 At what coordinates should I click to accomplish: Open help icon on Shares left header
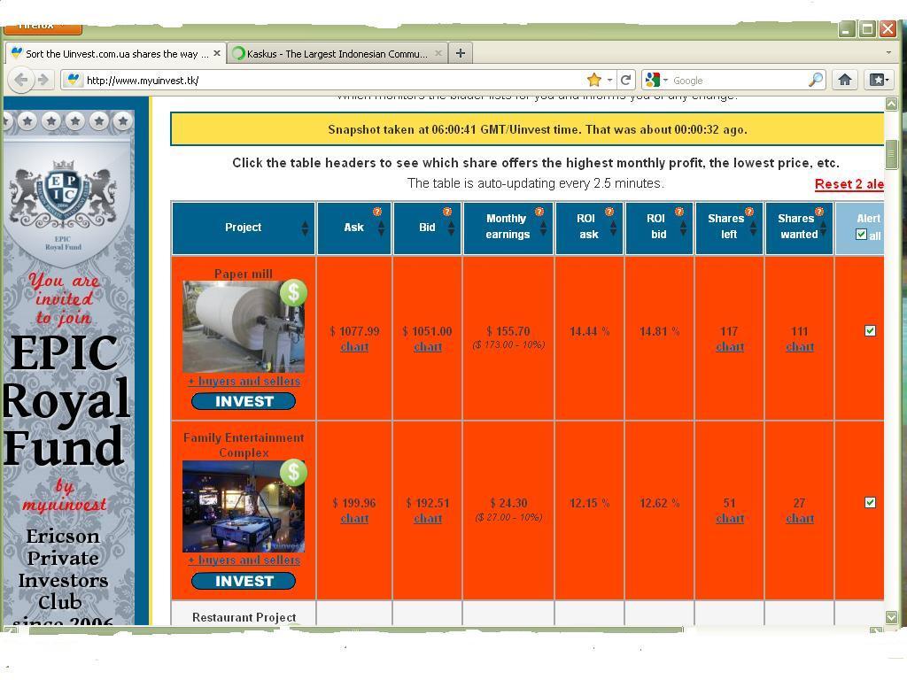coord(749,212)
